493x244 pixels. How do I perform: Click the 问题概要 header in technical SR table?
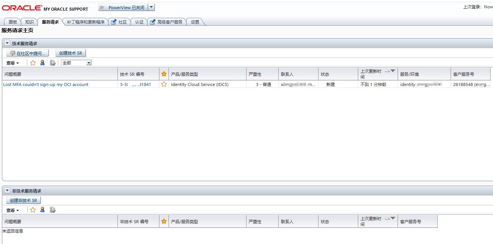tap(60, 74)
